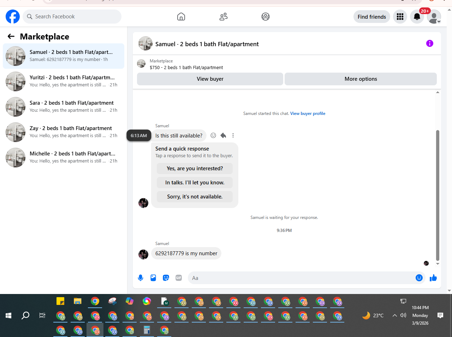Image resolution: width=452 pixels, height=337 pixels.
Task: Send quick response 'Yes, are you interested?'
Action: (x=195, y=168)
